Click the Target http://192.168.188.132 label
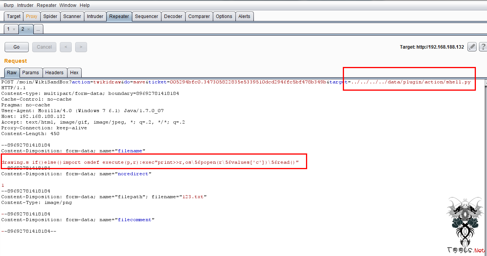Image resolution: width=487 pixels, height=256 pixels. pos(432,47)
